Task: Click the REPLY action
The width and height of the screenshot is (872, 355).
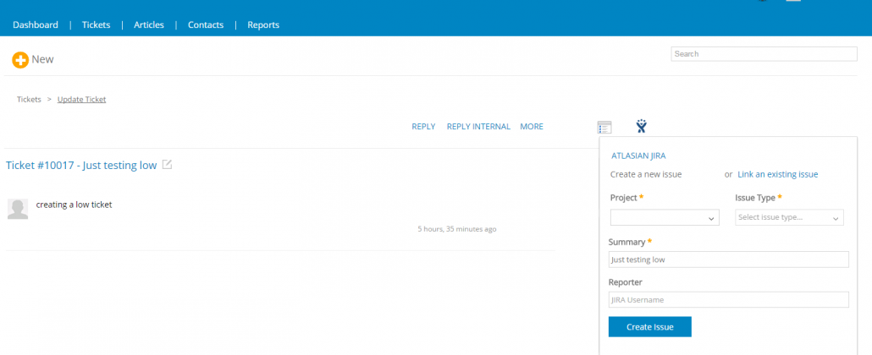Action: pyautogui.click(x=423, y=127)
